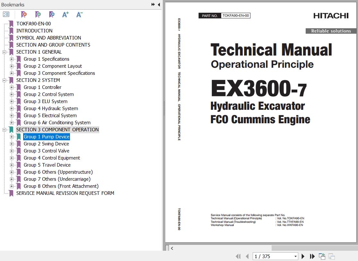Open Group 1 Controller bookmark text
358x261 pixels.
tap(42, 87)
